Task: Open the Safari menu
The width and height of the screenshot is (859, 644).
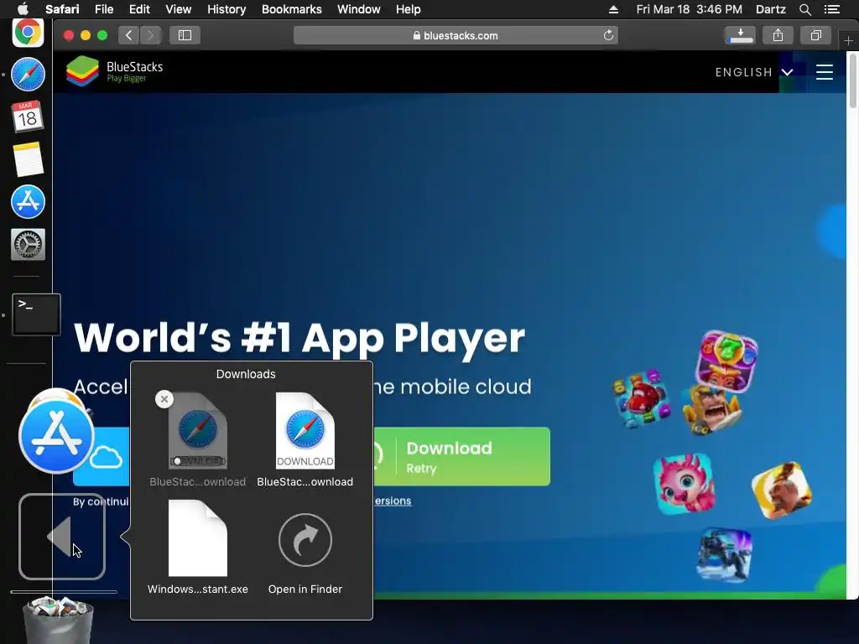Action: coord(62,9)
